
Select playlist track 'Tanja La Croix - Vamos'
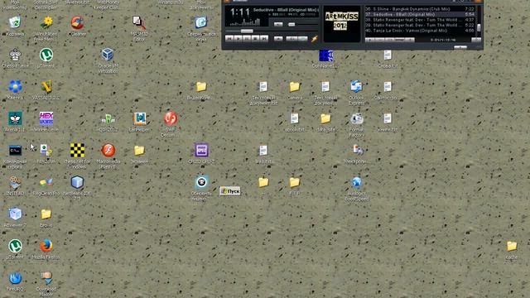coord(420,31)
